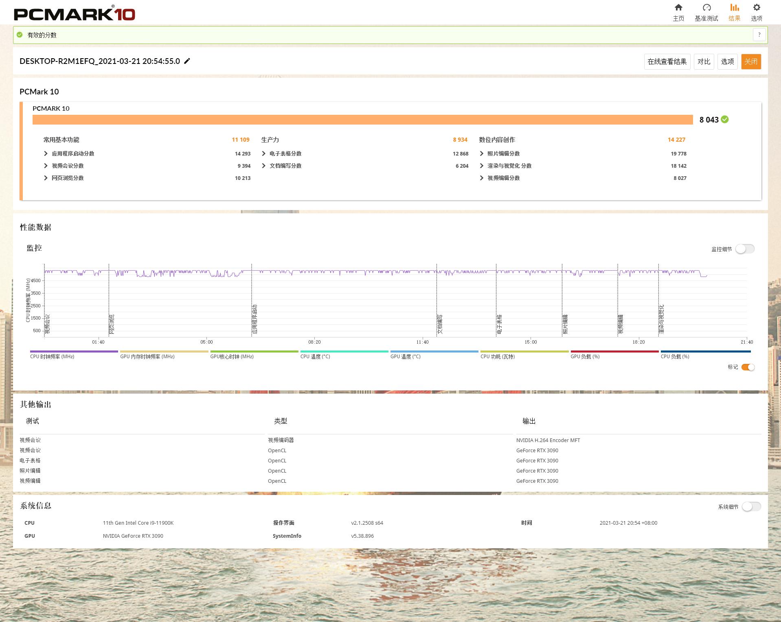Toggle GPU 内存时钟频率 (MHz) legend series
Screen dimensions: 781x622
pos(164,355)
